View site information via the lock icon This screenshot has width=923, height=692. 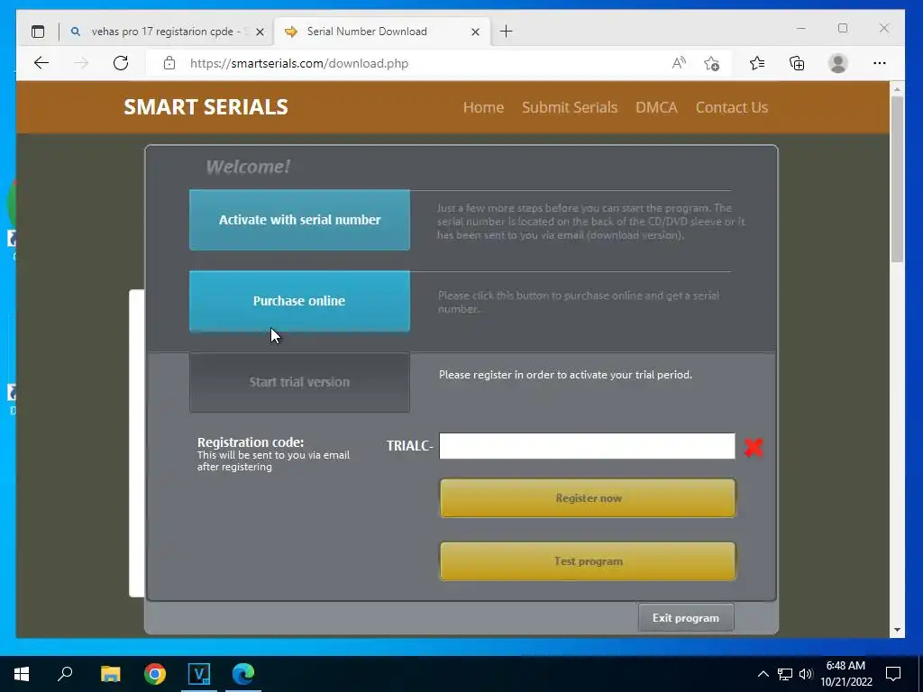[x=169, y=63]
